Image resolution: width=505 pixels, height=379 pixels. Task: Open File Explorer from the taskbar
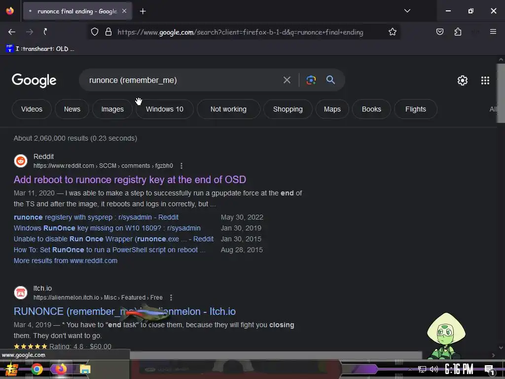tap(85, 369)
